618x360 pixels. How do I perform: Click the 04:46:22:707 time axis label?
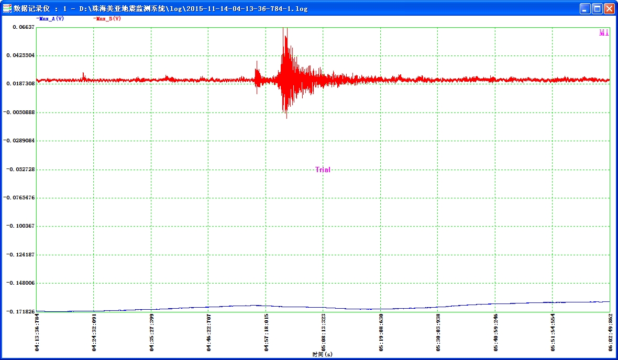(208, 332)
